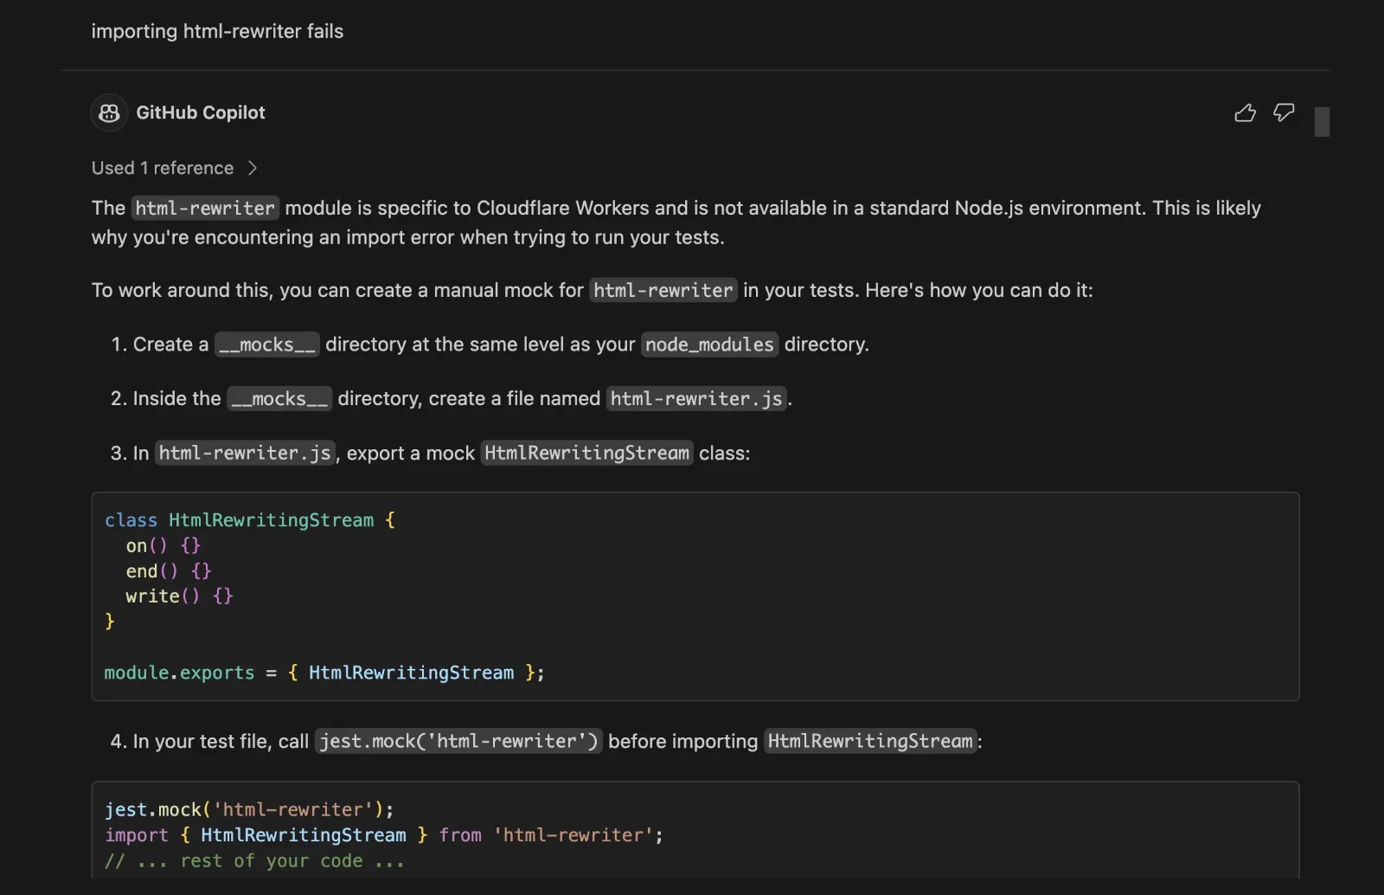Click the node_modules inline code

[x=709, y=344]
